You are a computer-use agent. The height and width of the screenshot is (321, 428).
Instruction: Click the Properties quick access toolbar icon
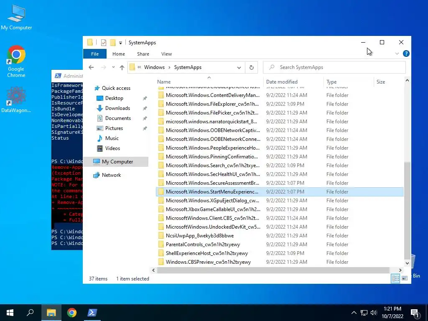pos(104,43)
